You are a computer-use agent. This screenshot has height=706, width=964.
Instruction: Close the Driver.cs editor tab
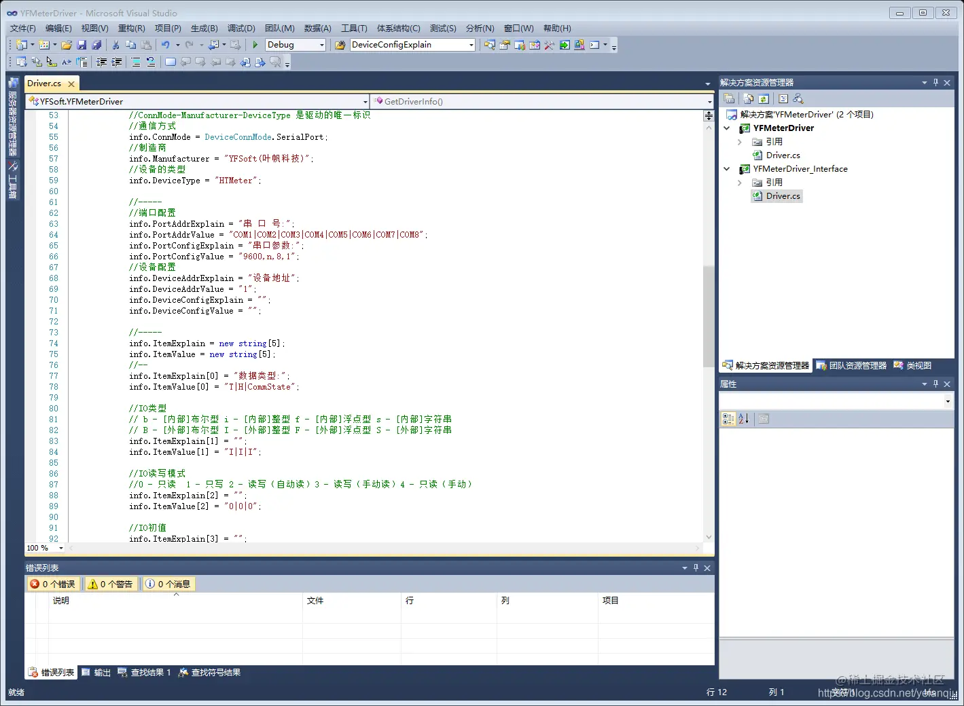tap(71, 83)
